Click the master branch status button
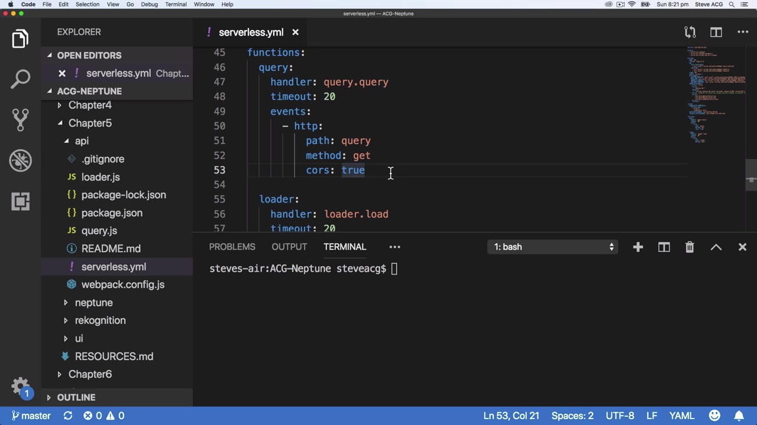This screenshot has width=757, height=425. [31, 416]
